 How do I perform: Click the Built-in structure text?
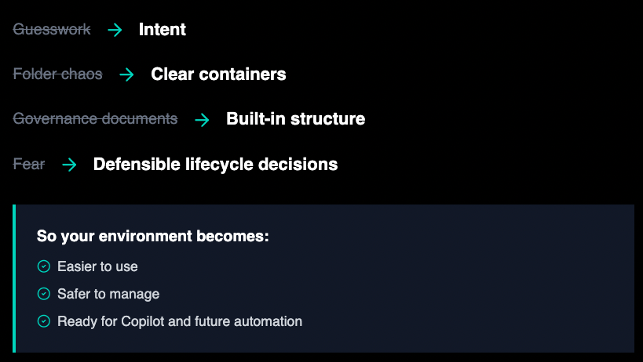pyautogui.click(x=295, y=119)
